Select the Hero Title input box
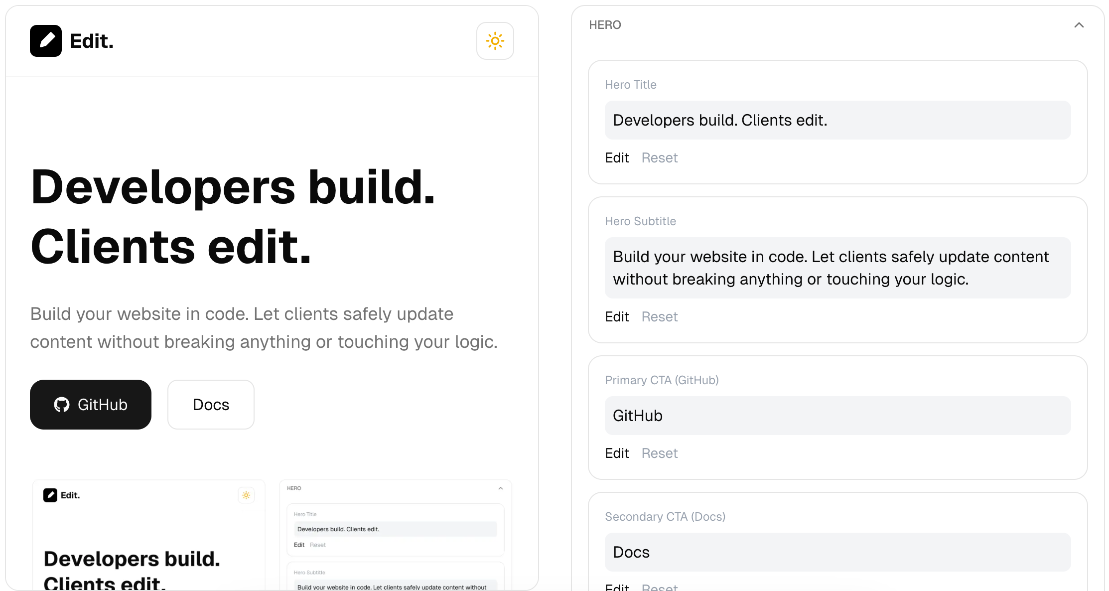Image resolution: width=1109 pixels, height=591 pixels. pos(837,121)
